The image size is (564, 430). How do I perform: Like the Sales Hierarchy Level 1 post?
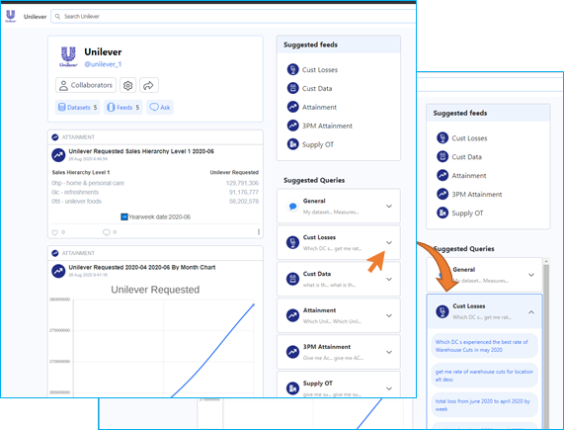pyautogui.click(x=55, y=232)
